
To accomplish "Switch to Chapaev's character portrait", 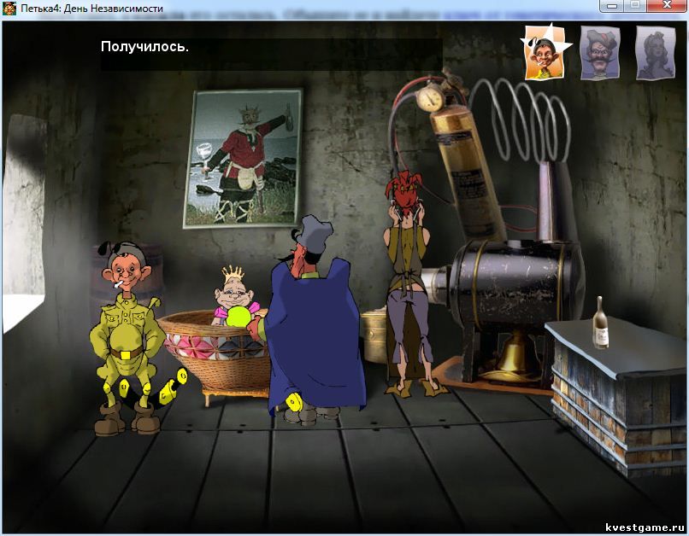I will (x=600, y=53).
